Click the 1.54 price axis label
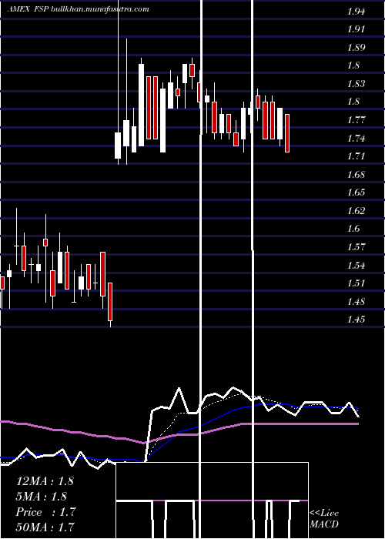This screenshot has width=385, height=539. pyautogui.click(x=356, y=266)
